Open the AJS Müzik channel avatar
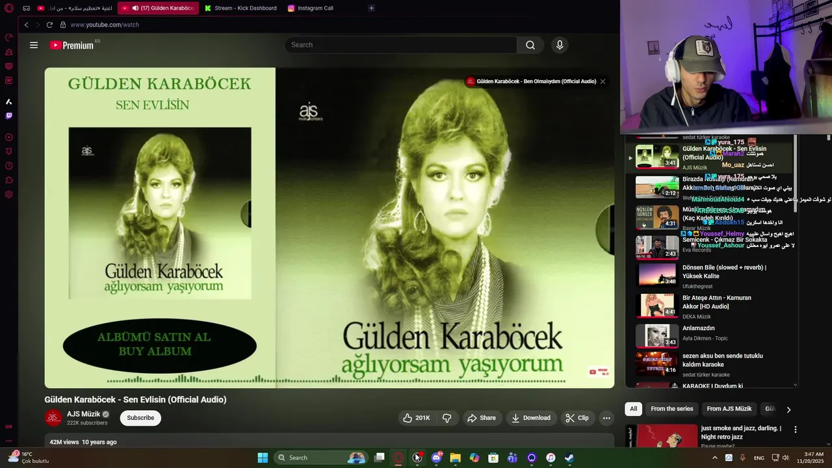832x468 pixels. click(x=53, y=418)
